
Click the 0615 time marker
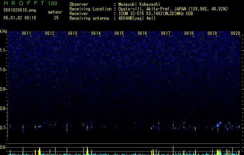(x=119, y=33)
